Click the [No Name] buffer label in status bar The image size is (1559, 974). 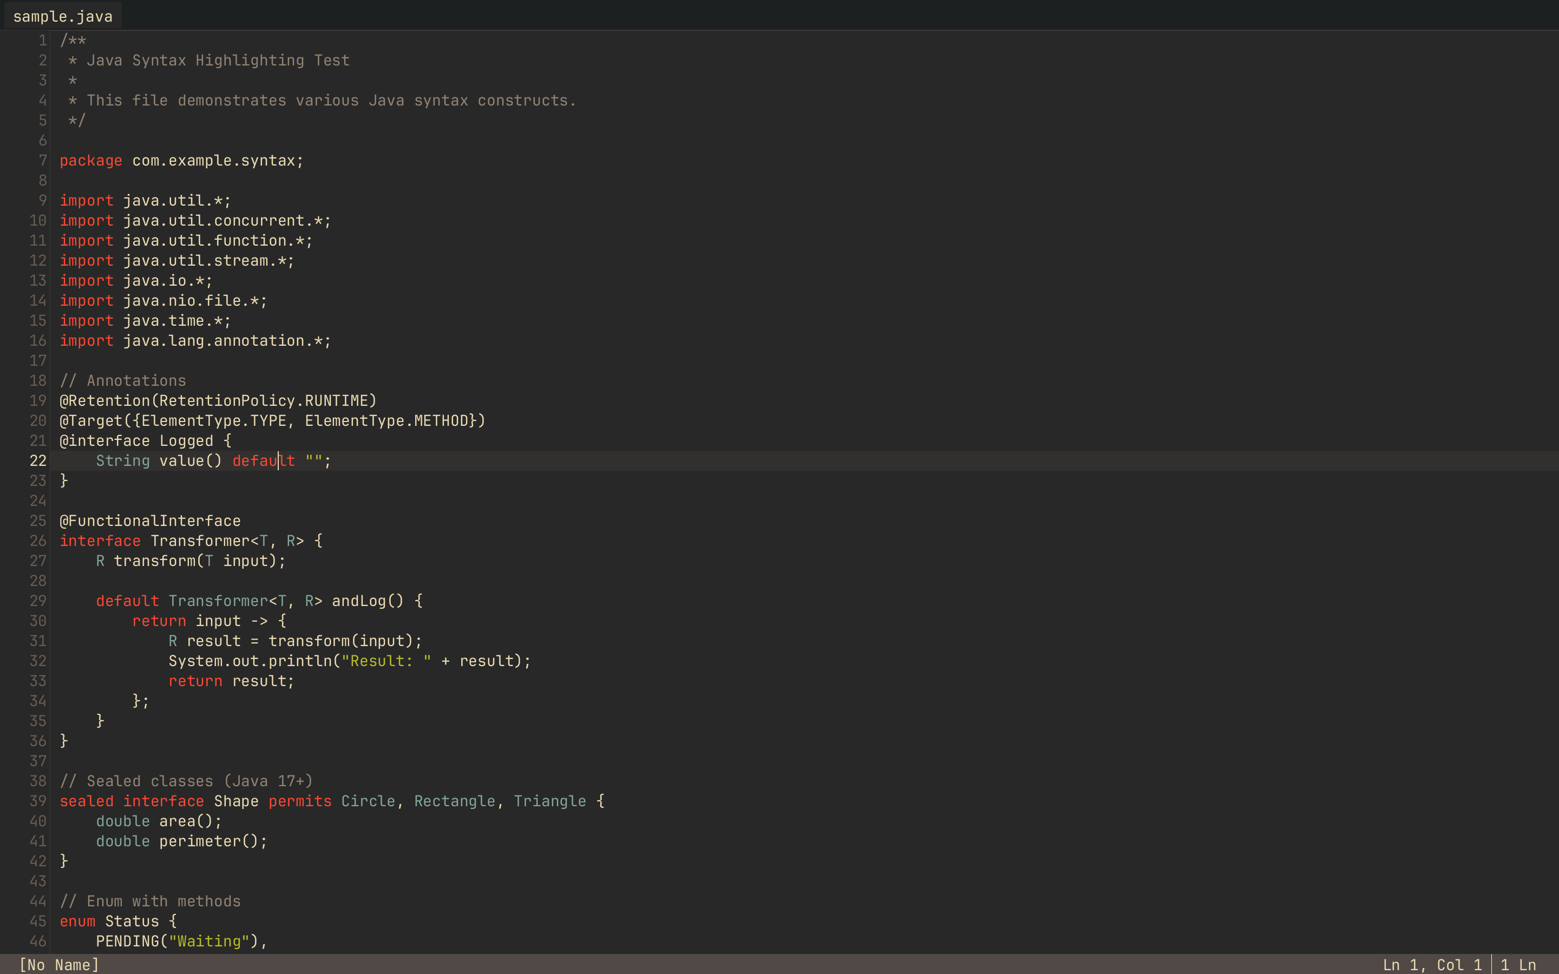coord(59,964)
